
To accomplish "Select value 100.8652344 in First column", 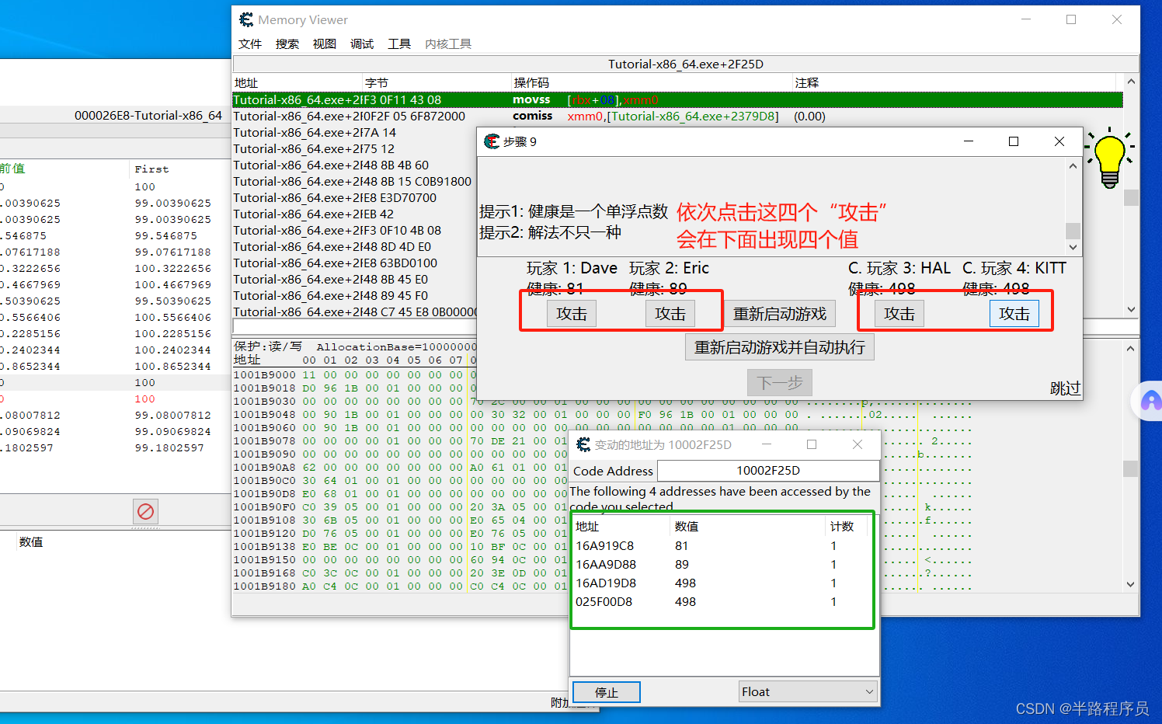I will click(x=172, y=366).
